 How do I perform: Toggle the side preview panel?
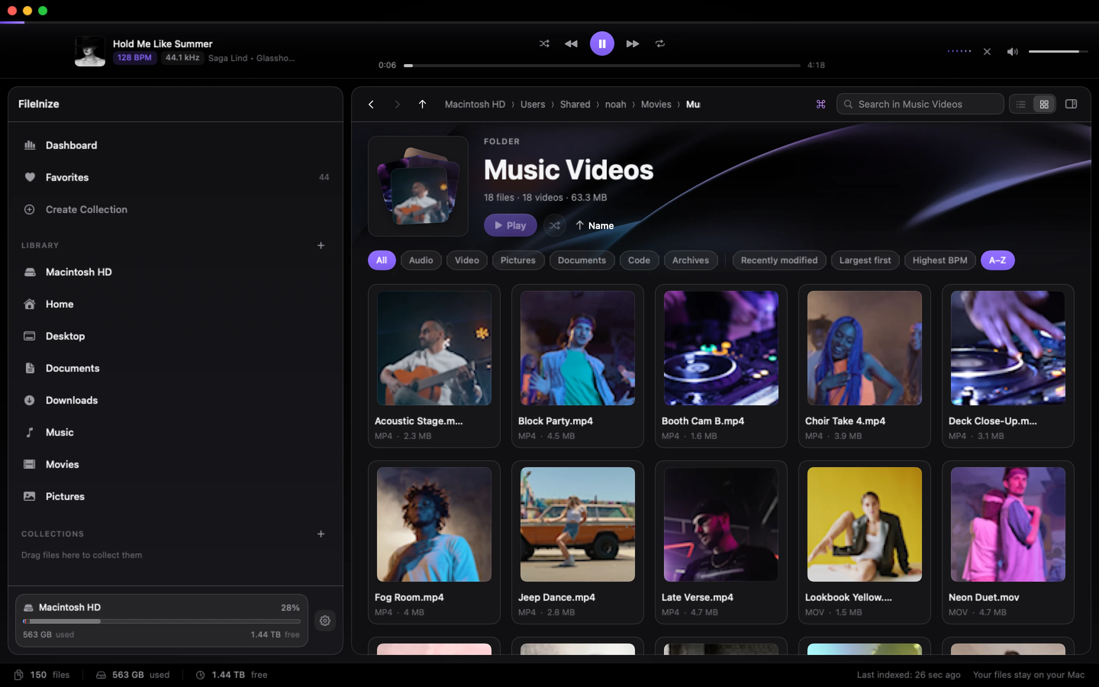click(x=1071, y=104)
